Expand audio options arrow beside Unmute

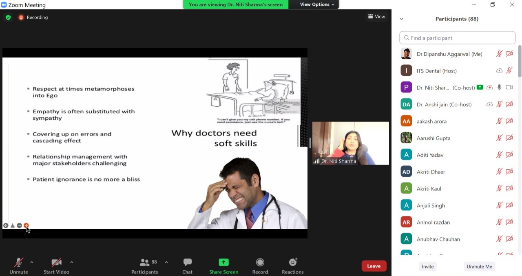[32, 262]
